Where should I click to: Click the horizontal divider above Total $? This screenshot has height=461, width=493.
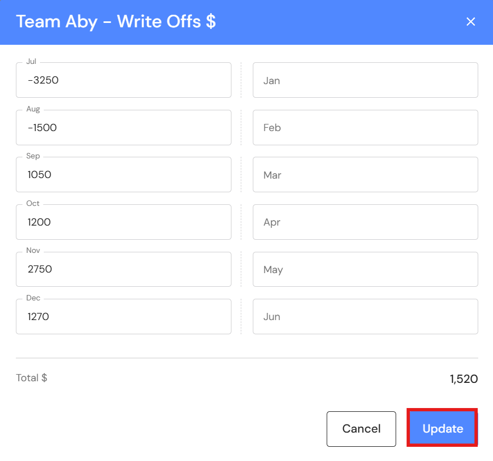point(247,358)
